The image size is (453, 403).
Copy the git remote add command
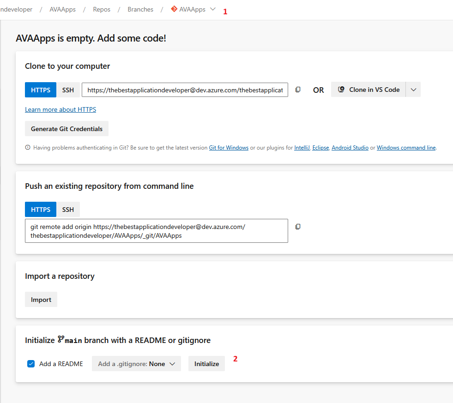tap(298, 227)
